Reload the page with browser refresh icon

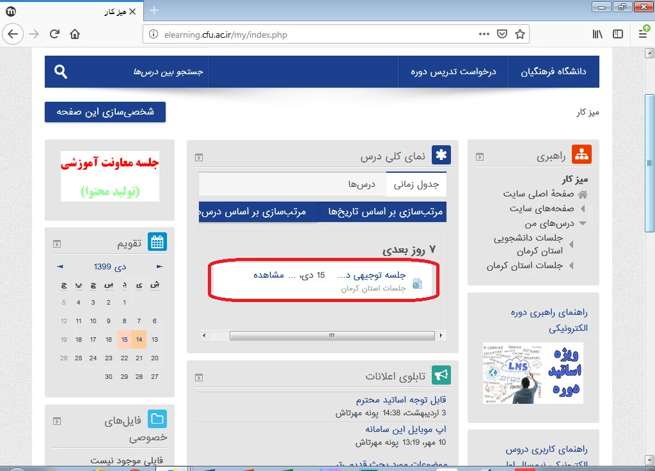click(x=54, y=34)
